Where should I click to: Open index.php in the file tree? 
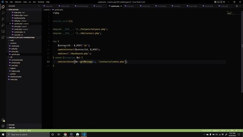click(14, 80)
